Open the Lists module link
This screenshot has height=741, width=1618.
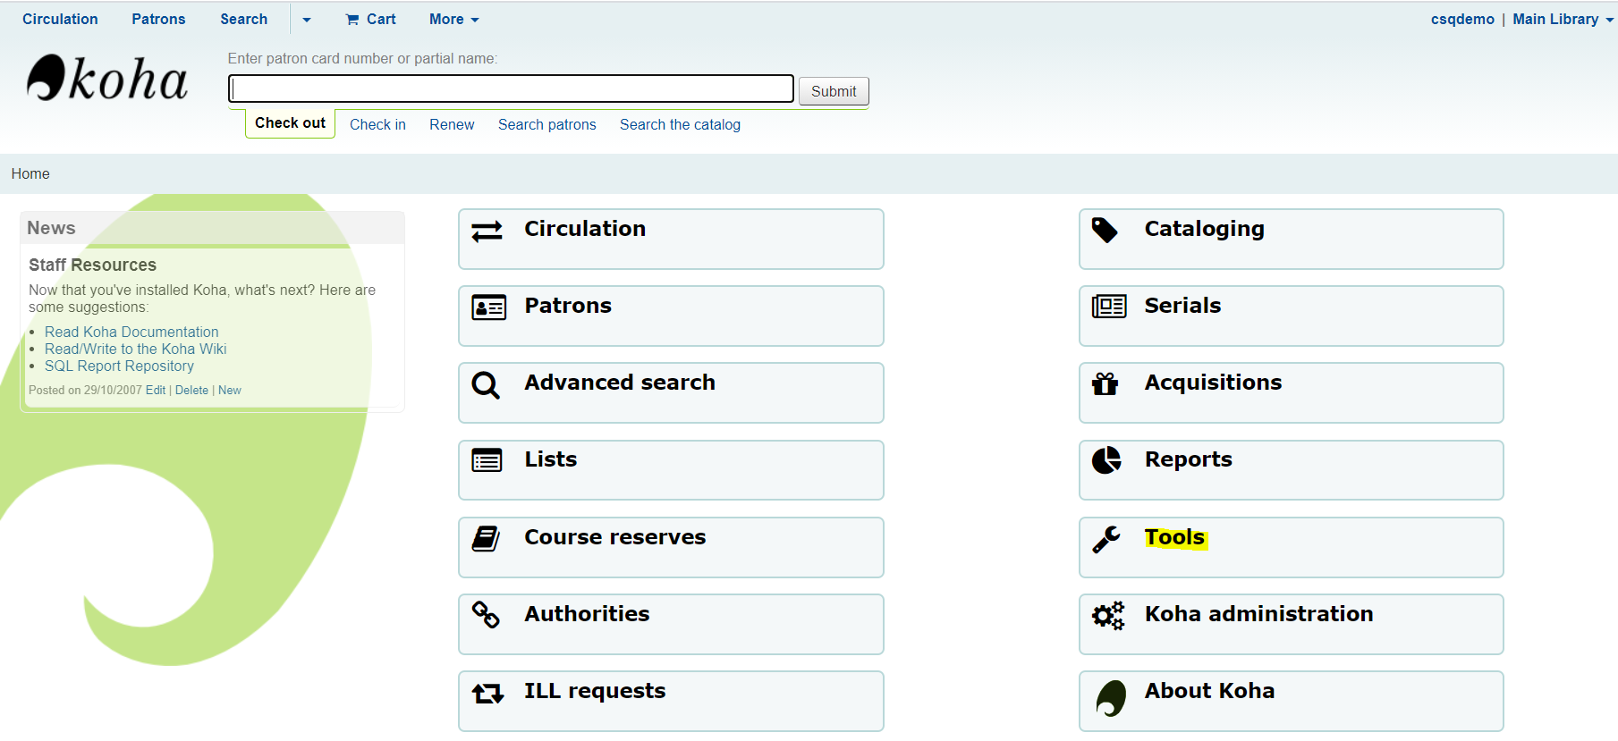point(671,470)
